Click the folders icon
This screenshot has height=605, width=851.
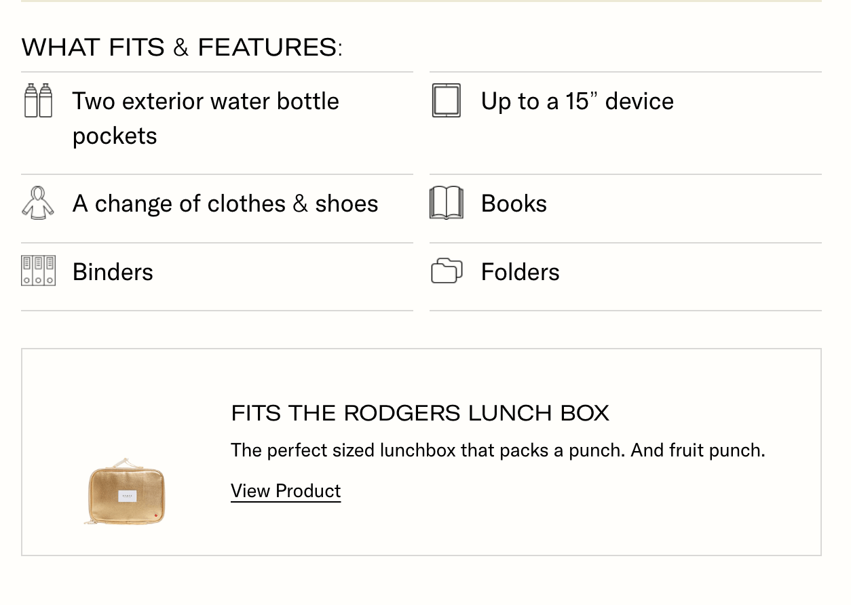tap(446, 271)
